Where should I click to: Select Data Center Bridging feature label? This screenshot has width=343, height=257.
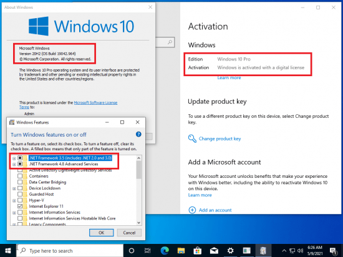pos(47,182)
